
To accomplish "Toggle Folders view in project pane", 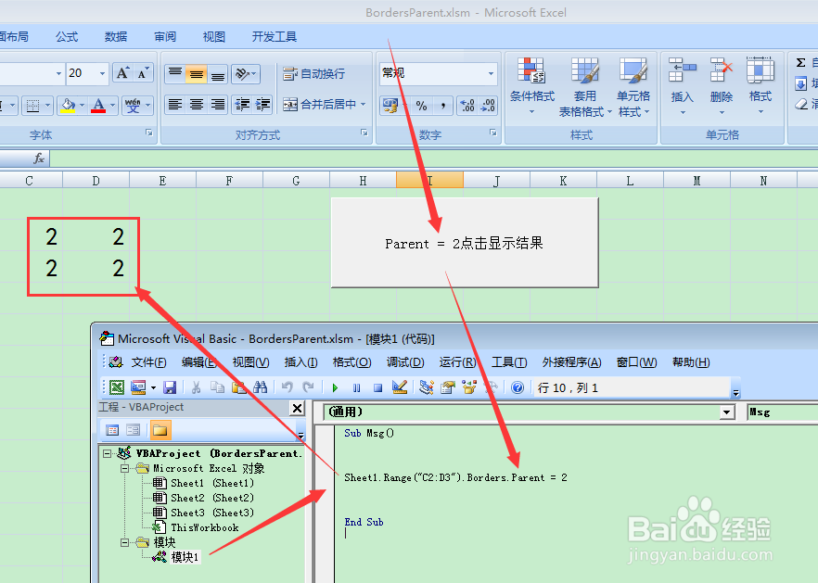I will [160, 430].
